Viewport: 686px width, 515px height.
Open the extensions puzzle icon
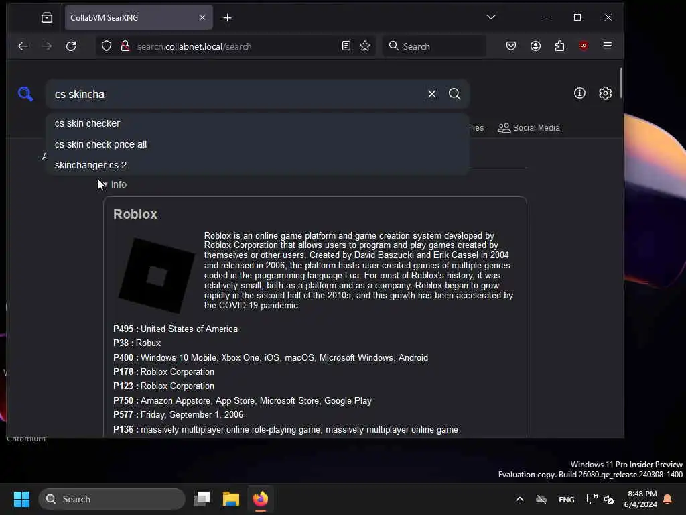(559, 46)
